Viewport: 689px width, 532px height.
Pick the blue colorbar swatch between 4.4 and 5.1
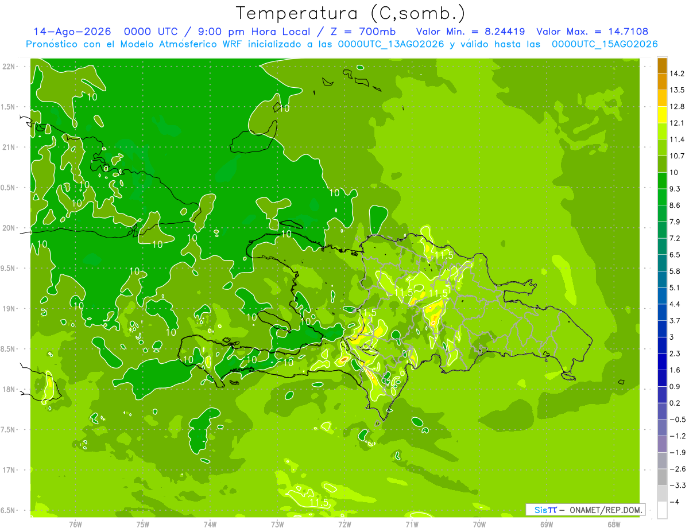point(662,296)
